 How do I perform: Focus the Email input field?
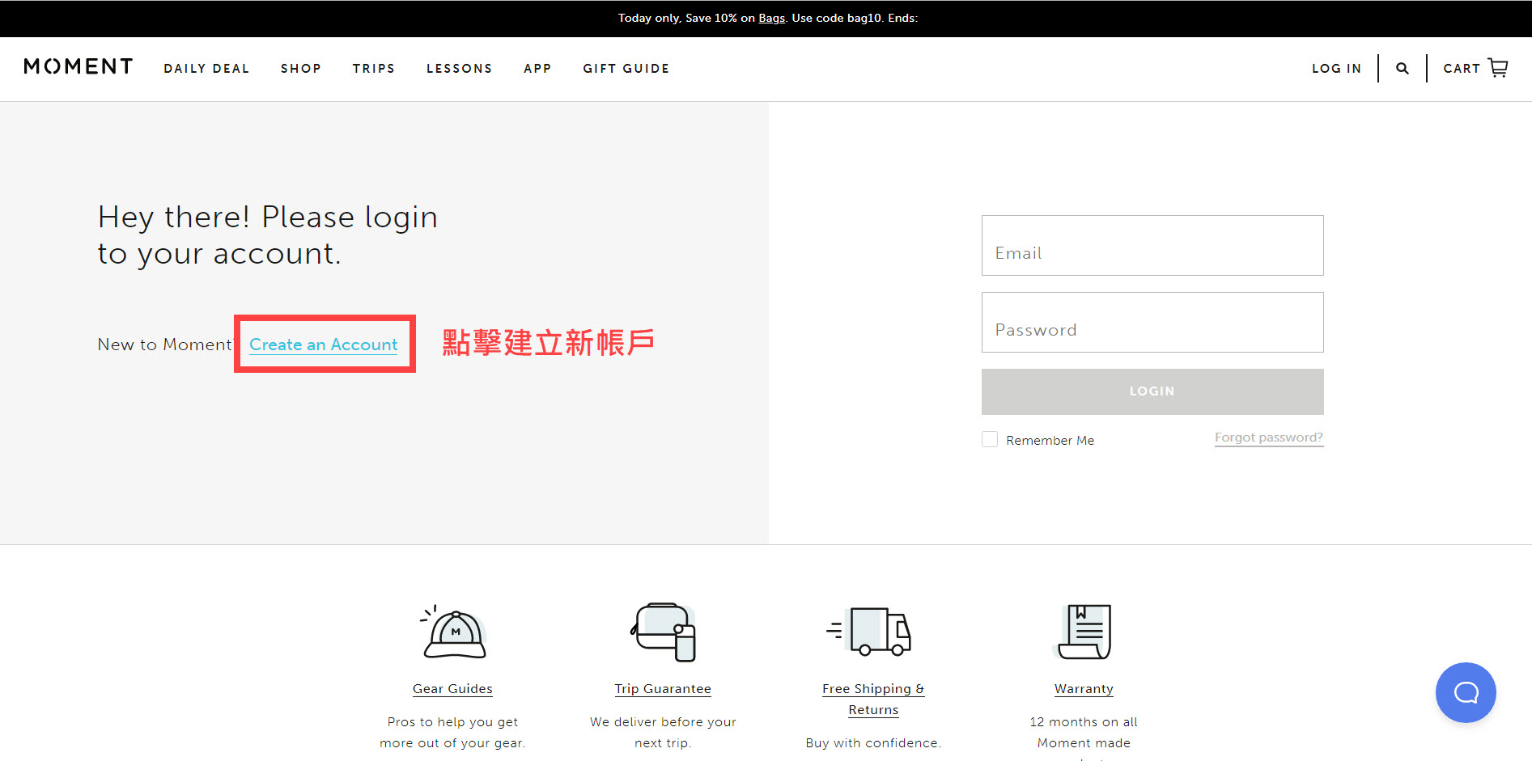click(1152, 246)
